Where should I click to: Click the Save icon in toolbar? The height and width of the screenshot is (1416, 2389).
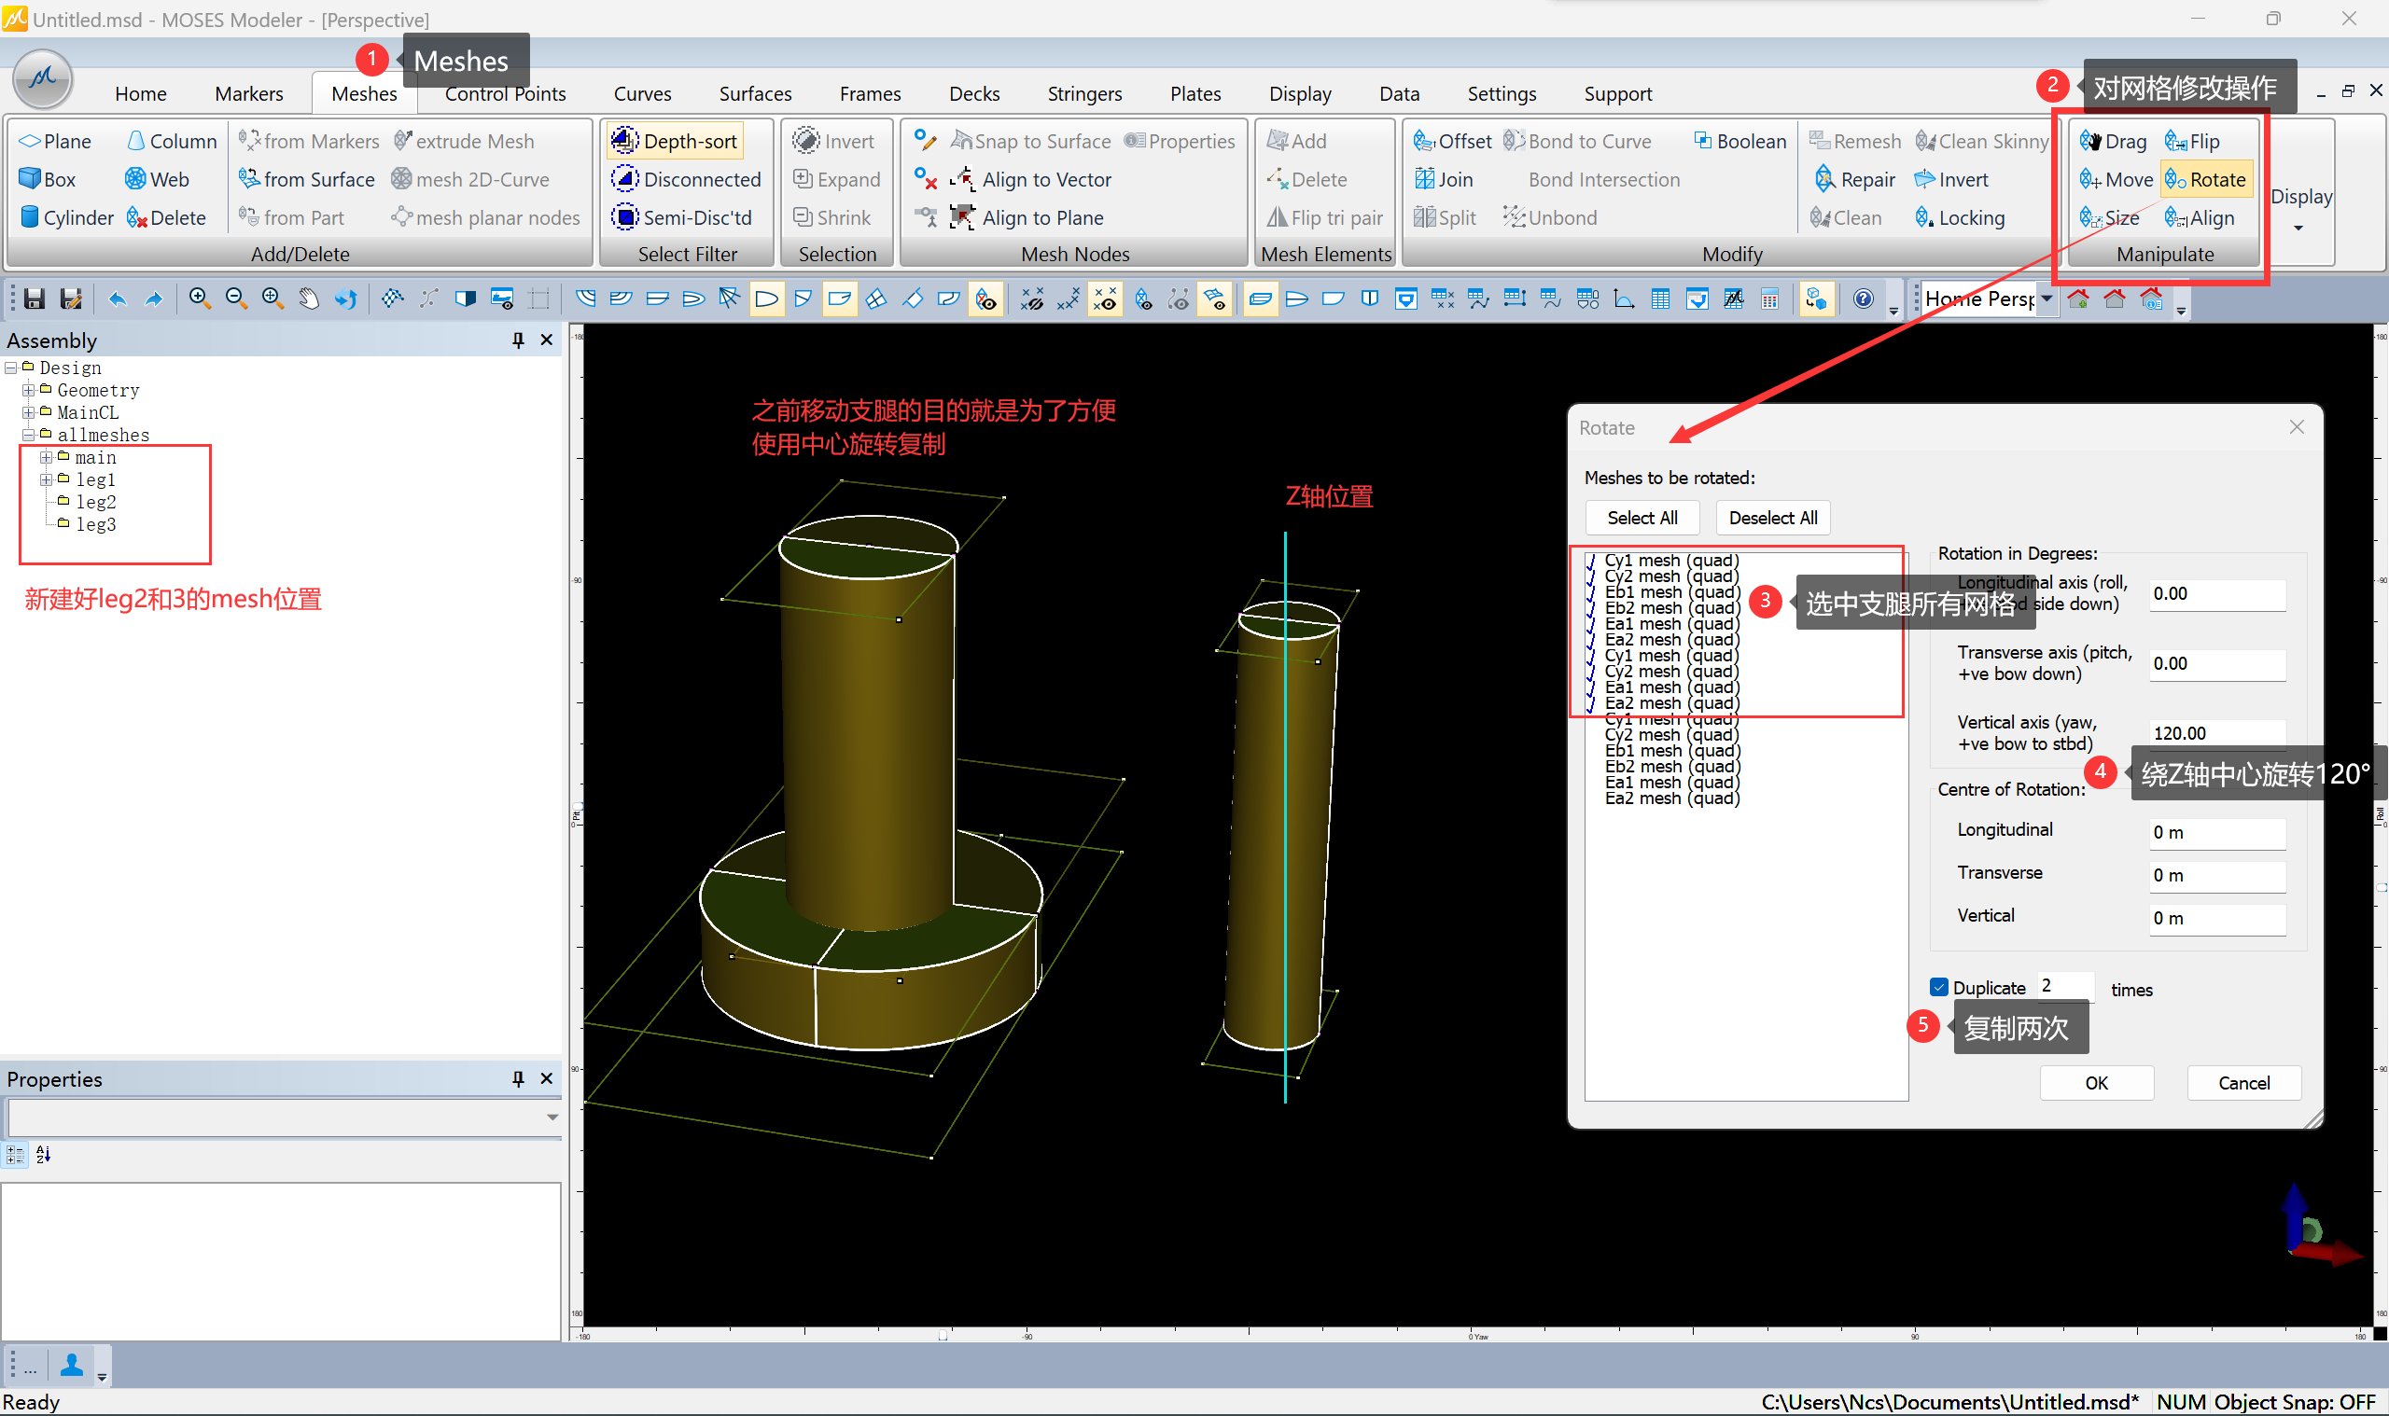point(35,299)
